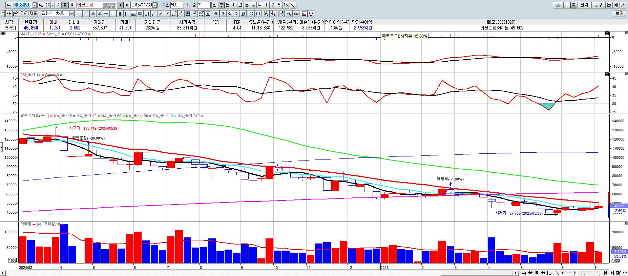Select the Fibonacci fan tool
Screen dimensions: 628x276
coord(99,14)
